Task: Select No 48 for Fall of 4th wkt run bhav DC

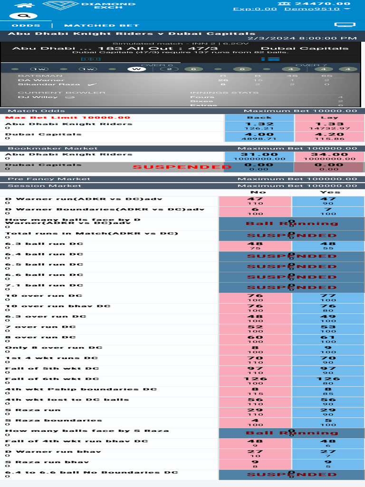Action: point(255,444)
